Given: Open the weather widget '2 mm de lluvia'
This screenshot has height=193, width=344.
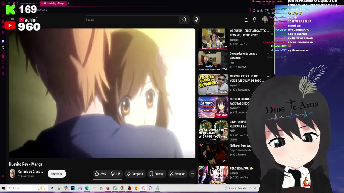Looking at the screenshot, I should click(236, 188).
